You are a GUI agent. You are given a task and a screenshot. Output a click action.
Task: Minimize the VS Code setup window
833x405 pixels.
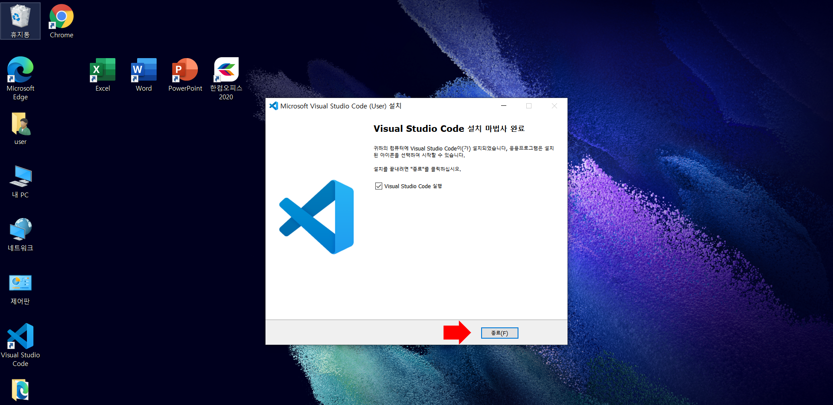pos(504,106)
